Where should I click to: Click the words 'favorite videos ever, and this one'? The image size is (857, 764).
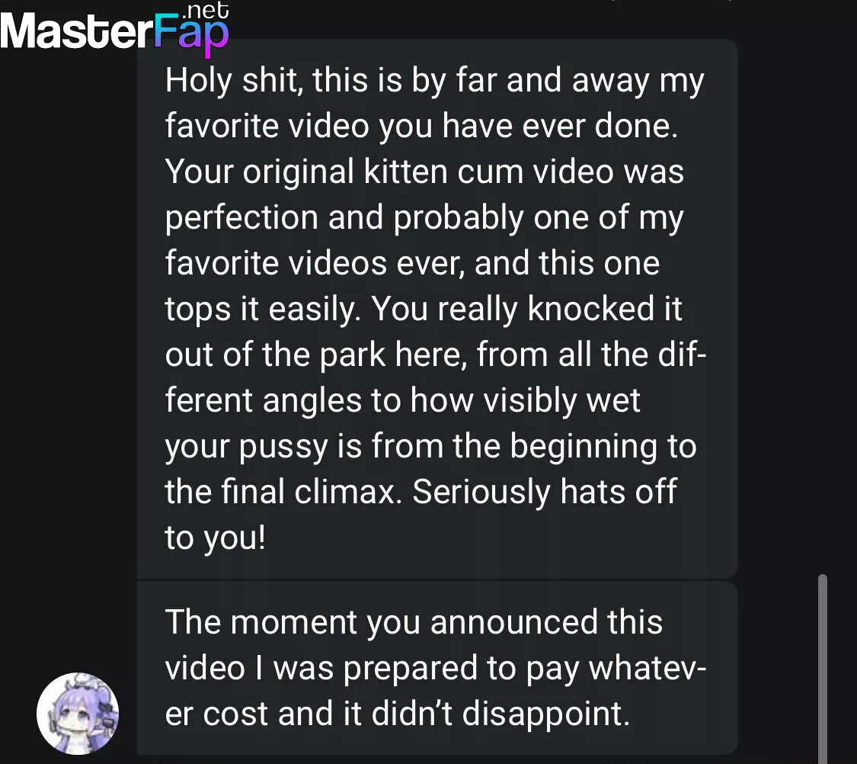click(x=412, y=263)
